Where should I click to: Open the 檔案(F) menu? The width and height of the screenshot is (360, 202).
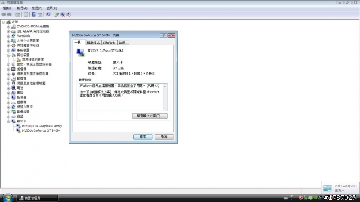(x=7, y=8)
